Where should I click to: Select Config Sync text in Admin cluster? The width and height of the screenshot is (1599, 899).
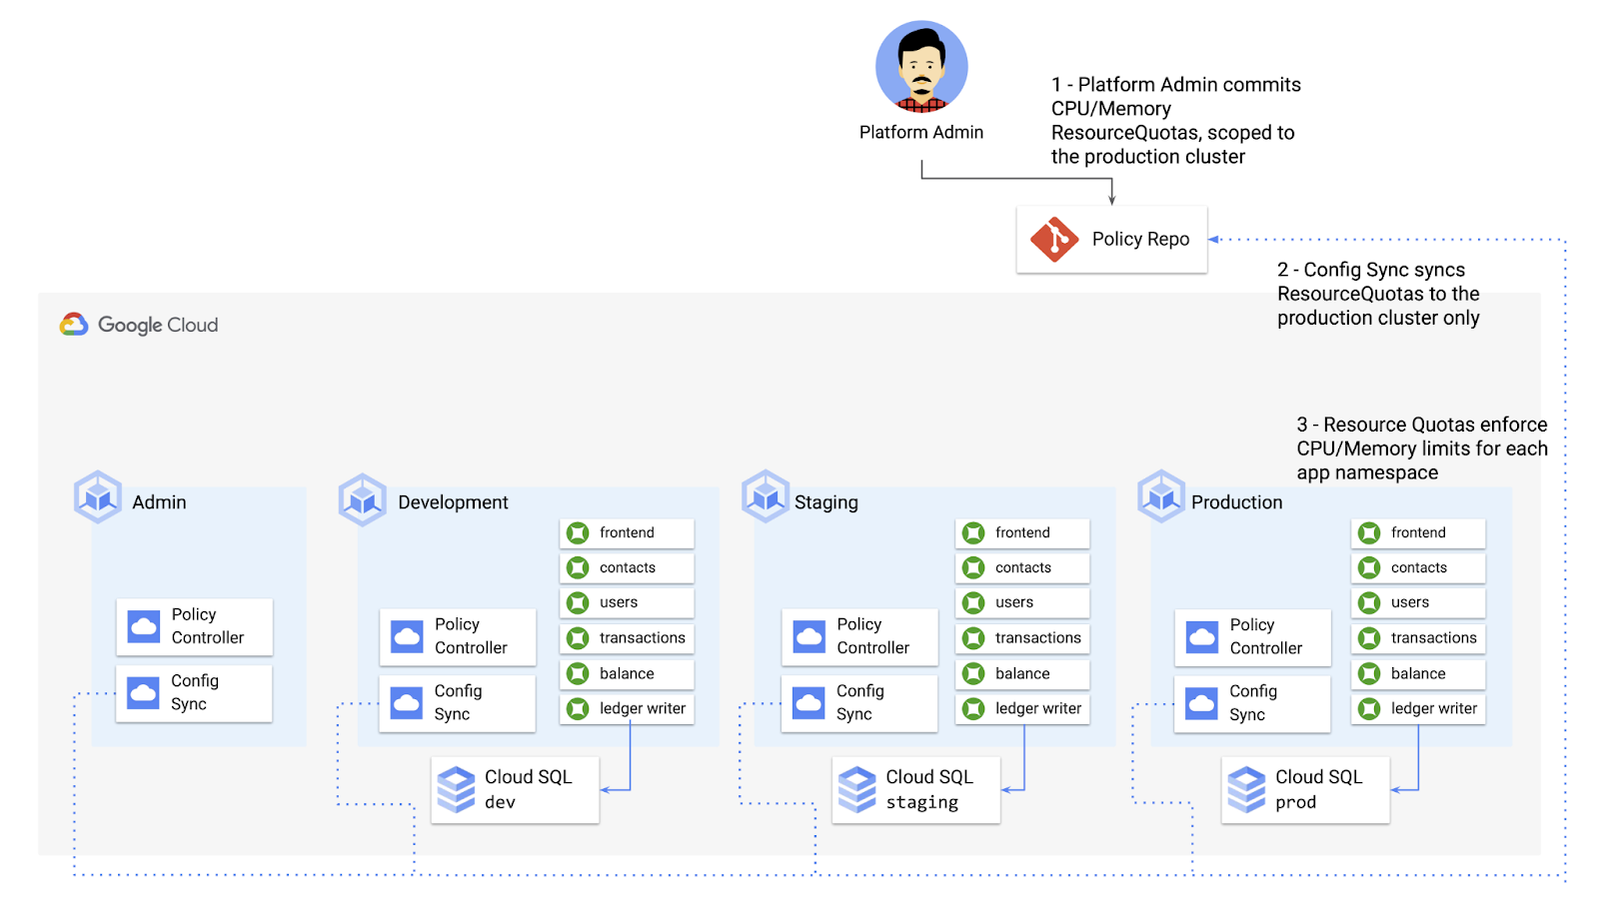click(x=194, y=692)
